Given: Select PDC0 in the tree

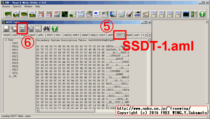Looking at the screenshot, I should point(15,47).
